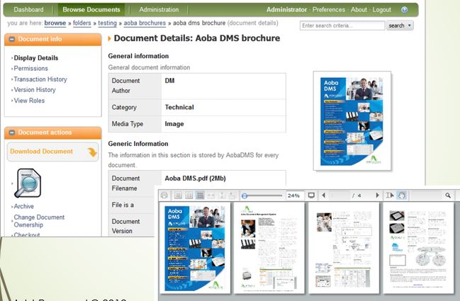Select the hand pan tool
The image size is (460, 301).
pos(401,195)
